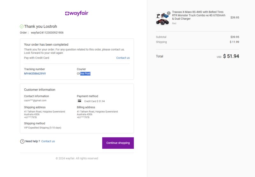Click the VIP Expedited Shipping method text
Image resolution: width=255 pixels, height=177 pixels.
tap(43, 128)
